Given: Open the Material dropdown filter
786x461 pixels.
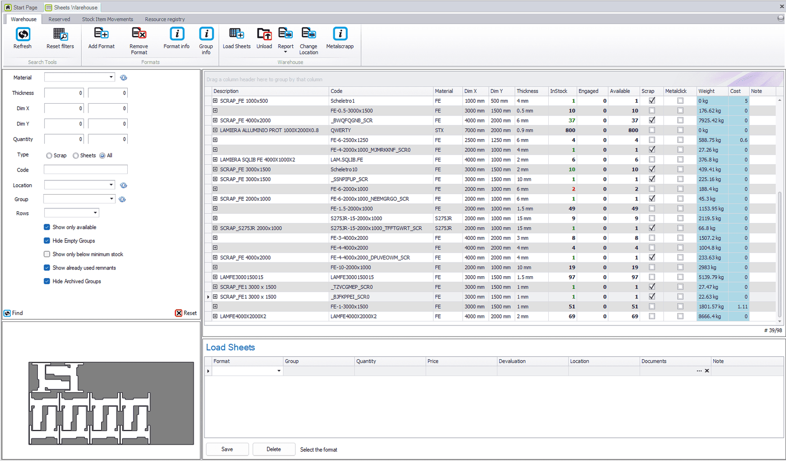Looking at the screenshot, I should [x=111, y=77].
